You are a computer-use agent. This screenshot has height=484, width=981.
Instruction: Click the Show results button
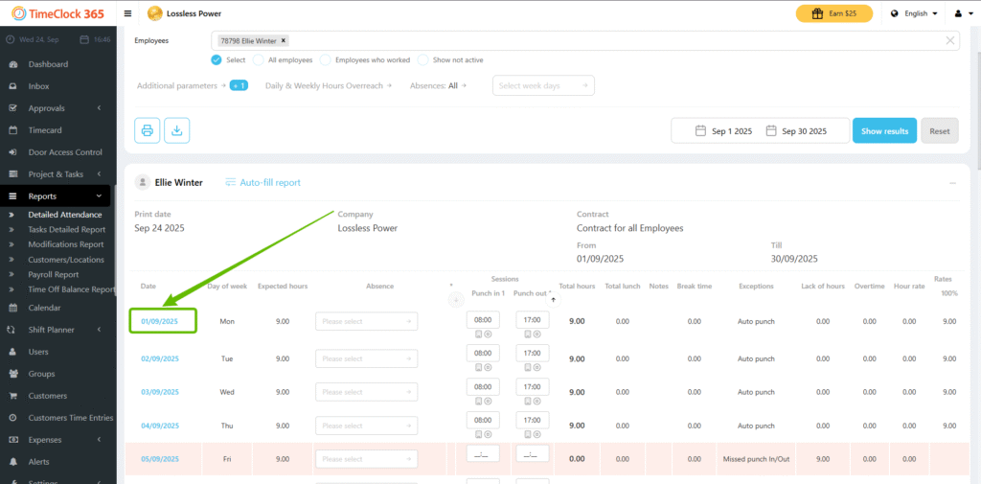pos(883,130)
